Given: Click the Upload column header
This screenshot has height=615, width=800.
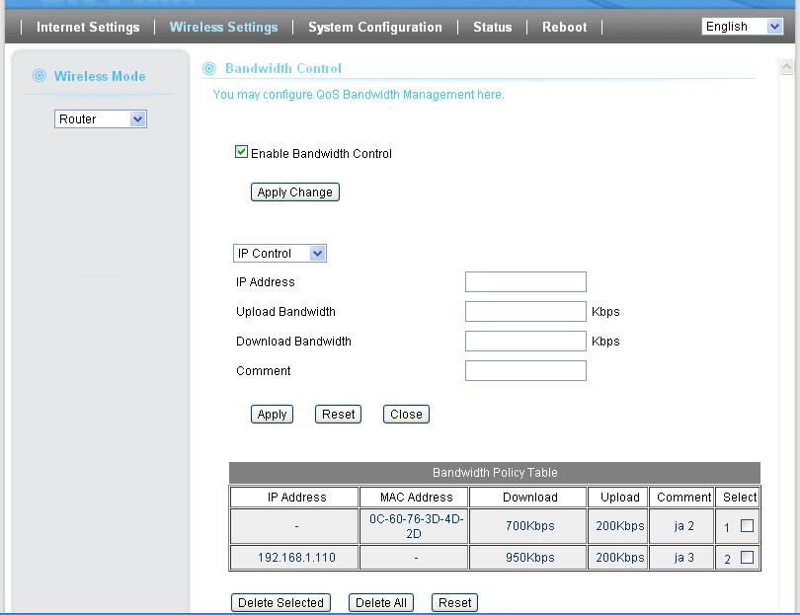Looking at the screenshot, I should tap(618, 498).
